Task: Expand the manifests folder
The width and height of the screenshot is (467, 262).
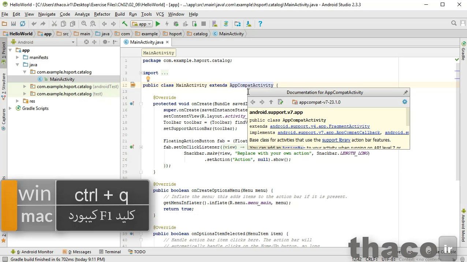Action: point(18,58)
